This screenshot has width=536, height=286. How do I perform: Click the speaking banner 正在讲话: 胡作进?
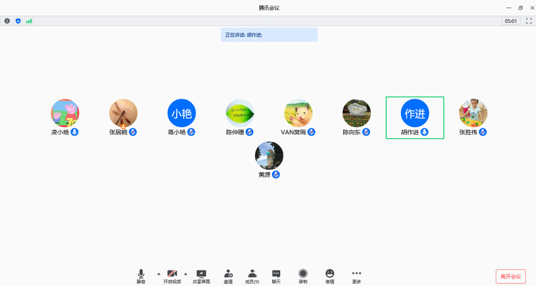click(269, 35)
